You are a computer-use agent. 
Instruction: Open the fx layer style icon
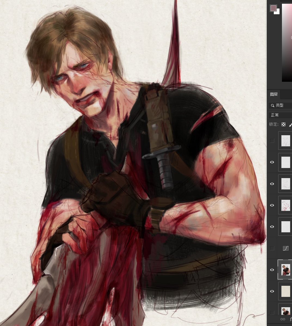point(291,319)
